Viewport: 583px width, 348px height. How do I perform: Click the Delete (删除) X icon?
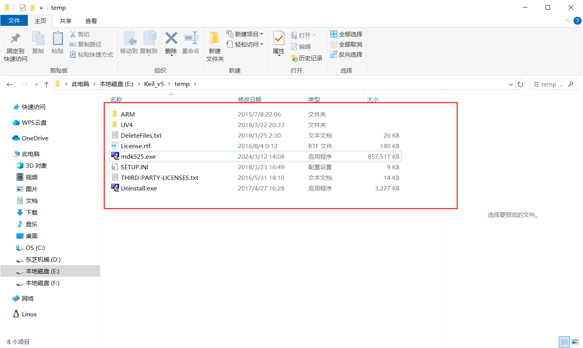[x=171, y=38]
